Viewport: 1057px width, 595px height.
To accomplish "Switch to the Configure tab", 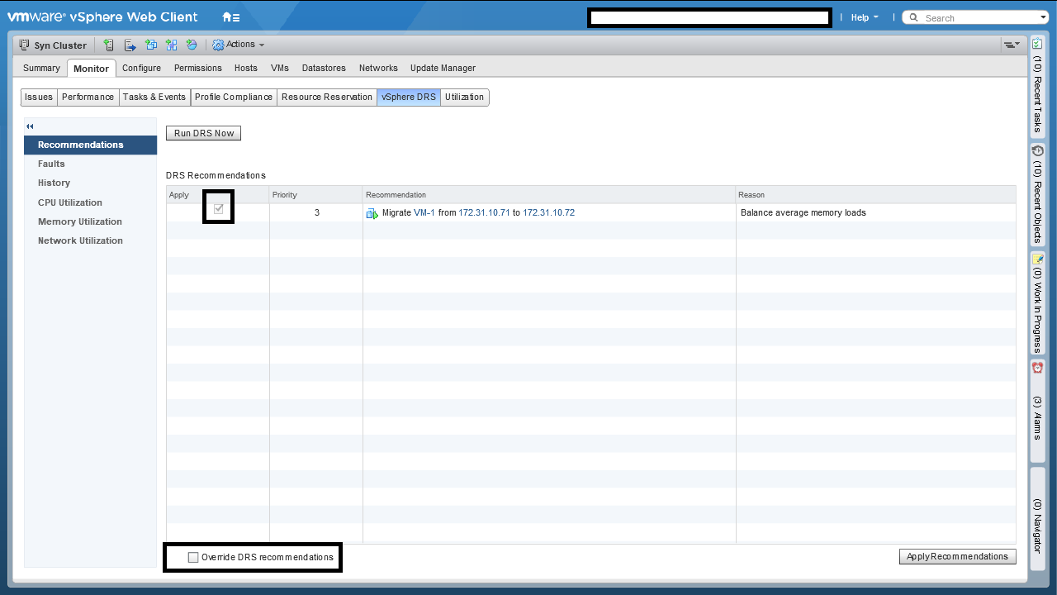I will click(x=141, y=68).
